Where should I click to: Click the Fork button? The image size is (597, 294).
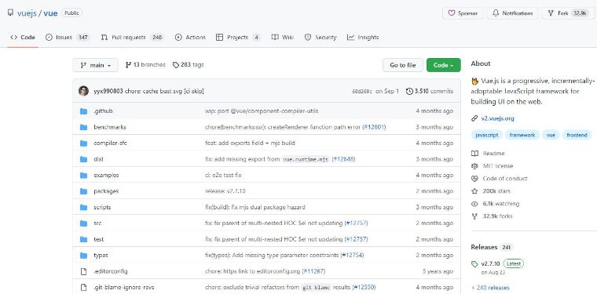[568, 13]
